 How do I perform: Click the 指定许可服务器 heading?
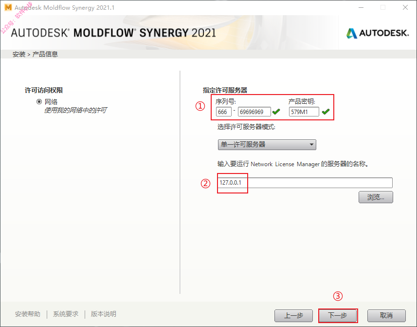pos(225,90)
